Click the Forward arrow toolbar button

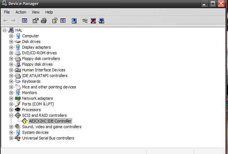click(x=14, y=21)
